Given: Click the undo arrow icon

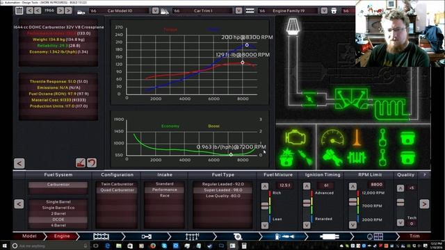Looking at the screenshot, I should click(92, 163).
